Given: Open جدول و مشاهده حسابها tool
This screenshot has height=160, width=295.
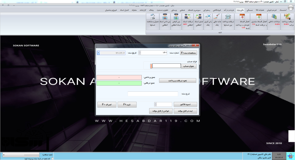Looking at the screenshot, I should 153,21.
